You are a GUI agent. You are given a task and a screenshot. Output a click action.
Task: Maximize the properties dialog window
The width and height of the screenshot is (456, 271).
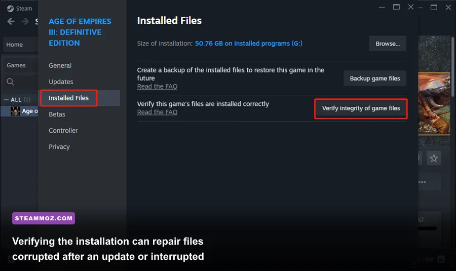[396, 7]
